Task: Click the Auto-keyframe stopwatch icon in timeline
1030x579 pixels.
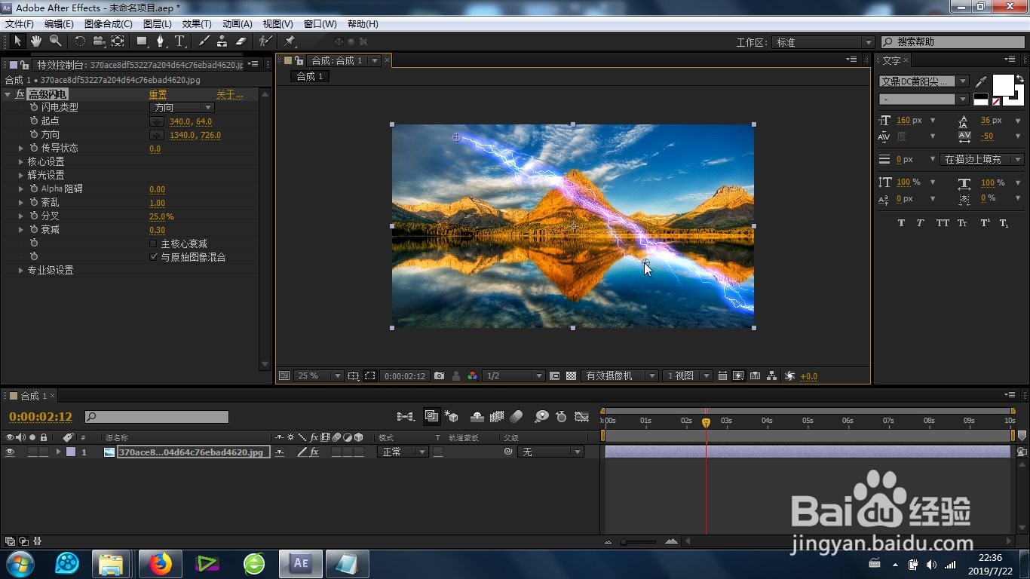Action: pyautogui.click(x=561, y=416)
